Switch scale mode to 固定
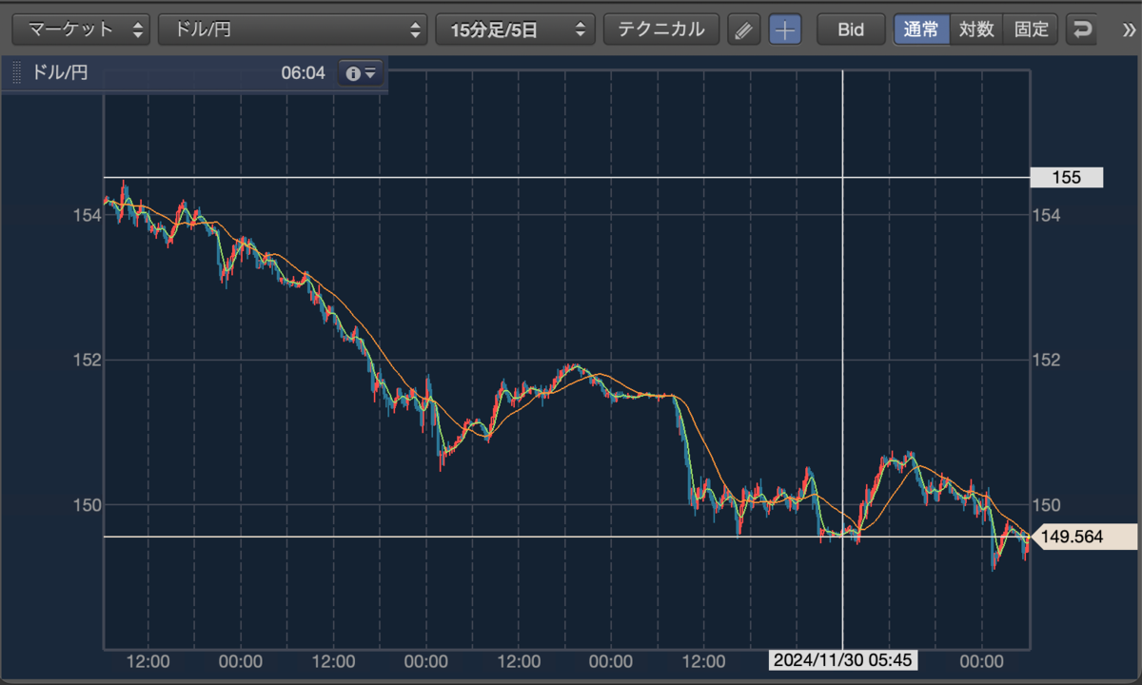Screen dimensions: 1142x685 tap(1031, 29)
